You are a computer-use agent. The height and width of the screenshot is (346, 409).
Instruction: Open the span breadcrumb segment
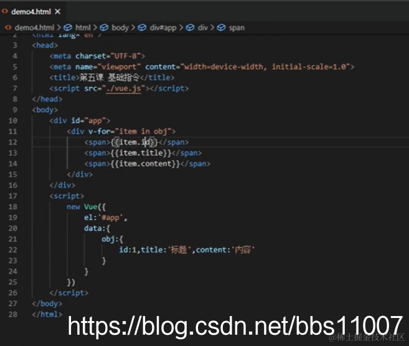click(237, 27)
